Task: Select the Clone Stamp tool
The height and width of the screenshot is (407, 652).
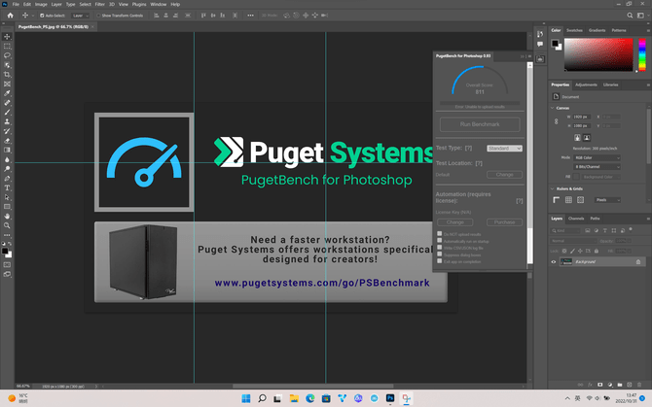Action: point(7,122)
